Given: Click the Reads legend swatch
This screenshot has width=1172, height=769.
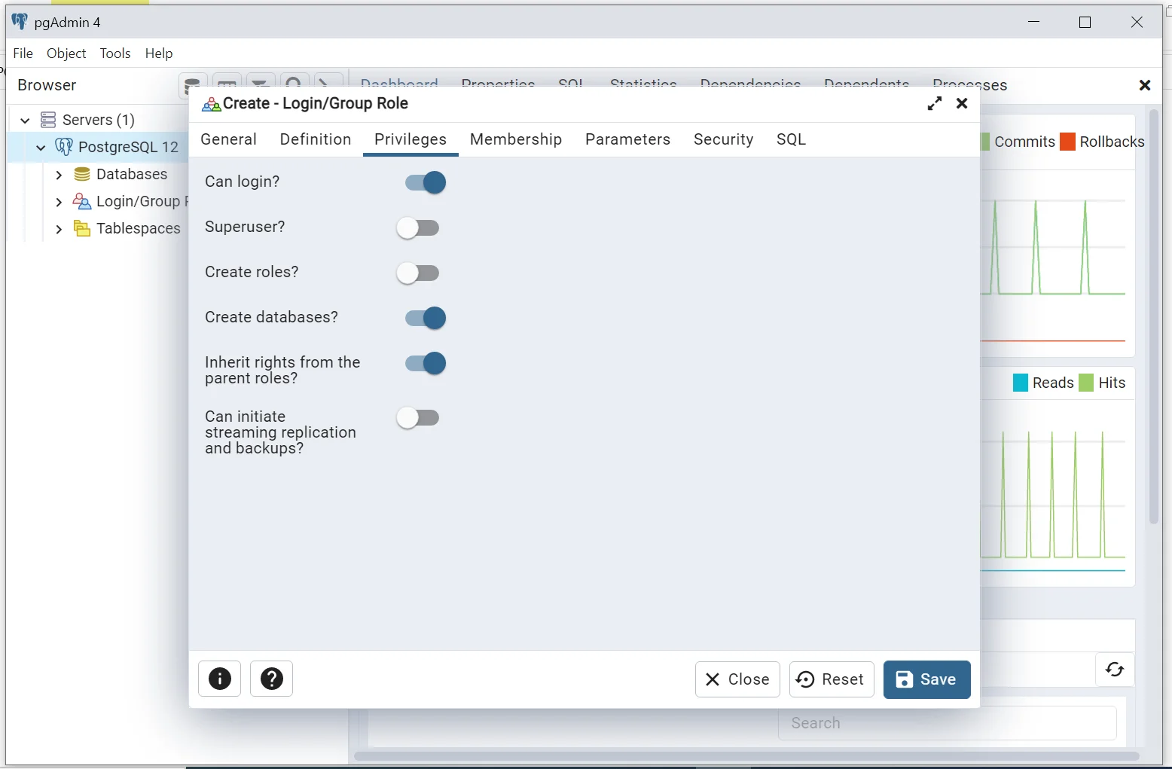Looking at the screenshot, I should [1021, 383].
